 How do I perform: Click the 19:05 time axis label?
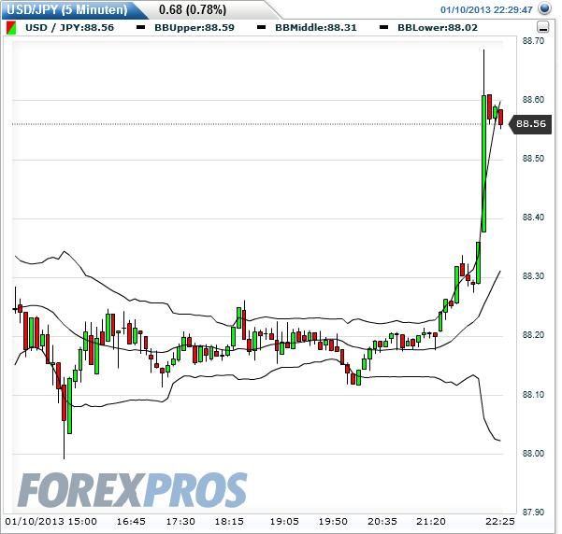[x=284, y=522]
